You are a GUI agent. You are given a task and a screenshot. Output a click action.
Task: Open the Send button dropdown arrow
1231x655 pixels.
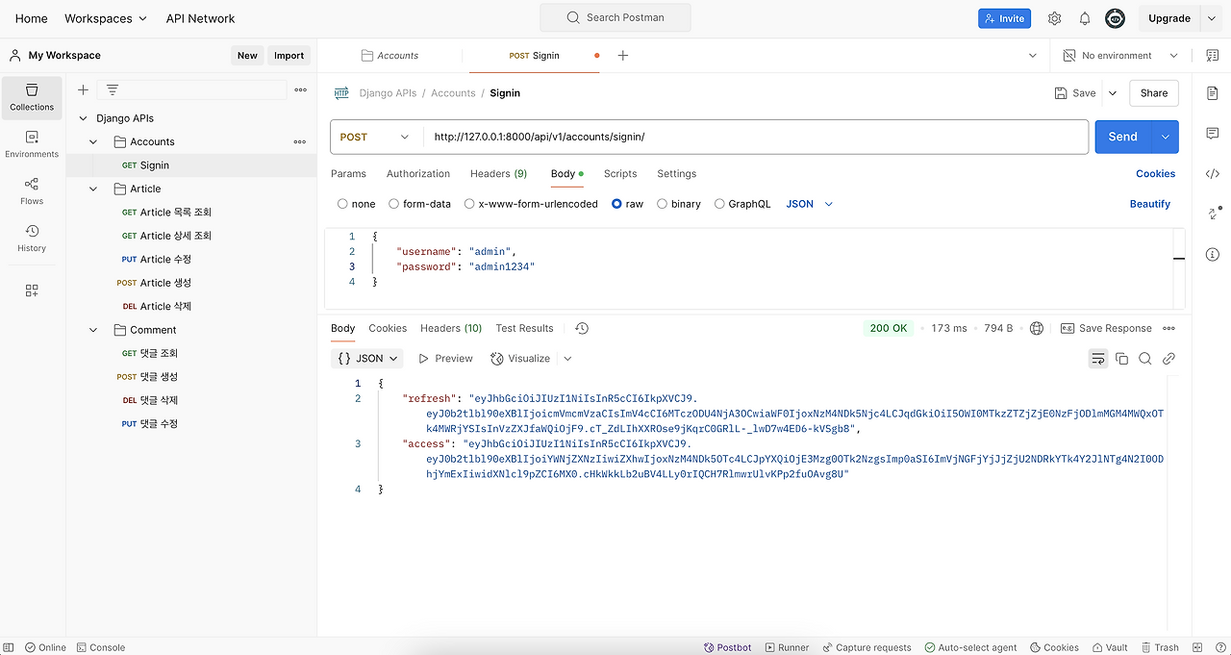[1166, 137]
